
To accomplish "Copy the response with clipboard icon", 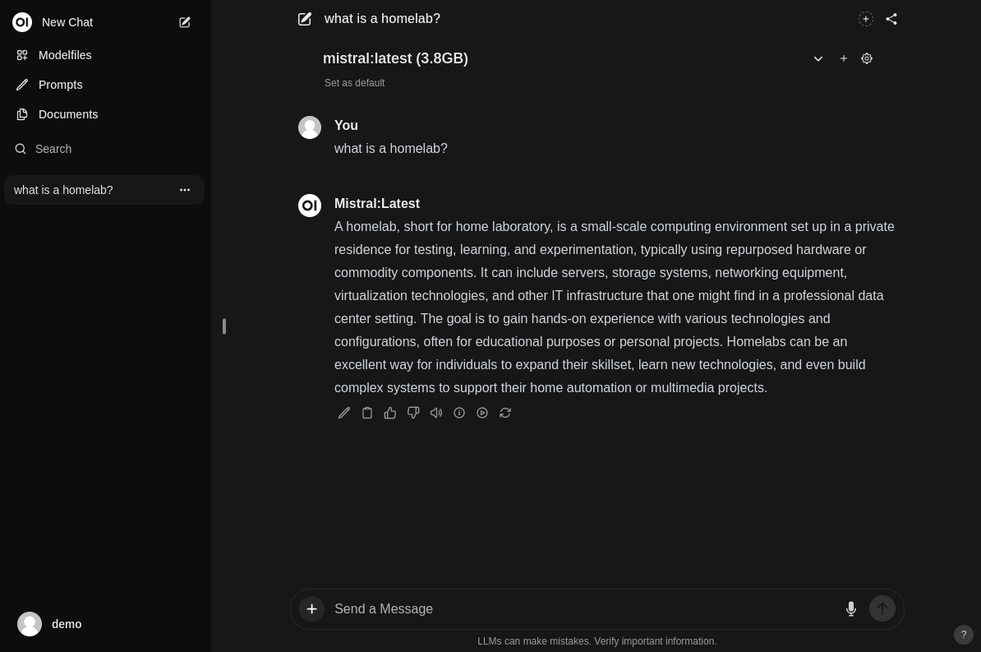I will [367, 413].
